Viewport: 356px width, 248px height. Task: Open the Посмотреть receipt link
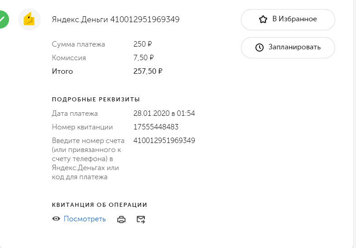point(85,219)
